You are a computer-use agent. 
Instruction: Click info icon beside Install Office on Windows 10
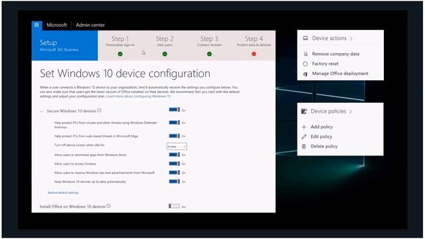(x=108, y=206)
